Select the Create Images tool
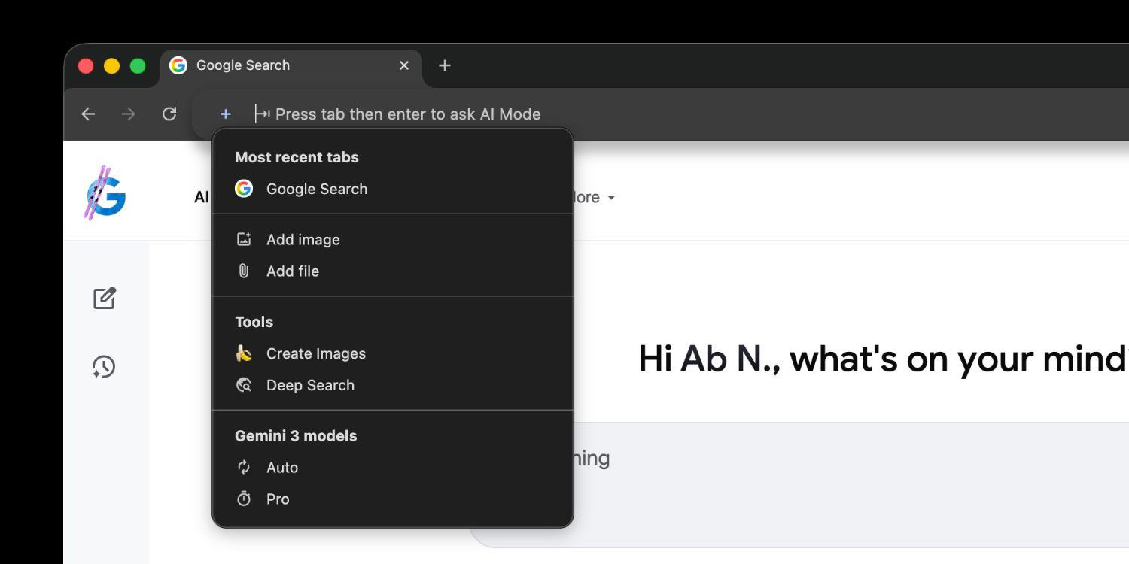 click(x=315, y=353)
